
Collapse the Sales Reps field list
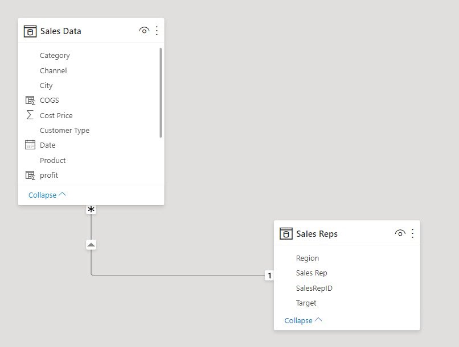(x=299, y=320)
